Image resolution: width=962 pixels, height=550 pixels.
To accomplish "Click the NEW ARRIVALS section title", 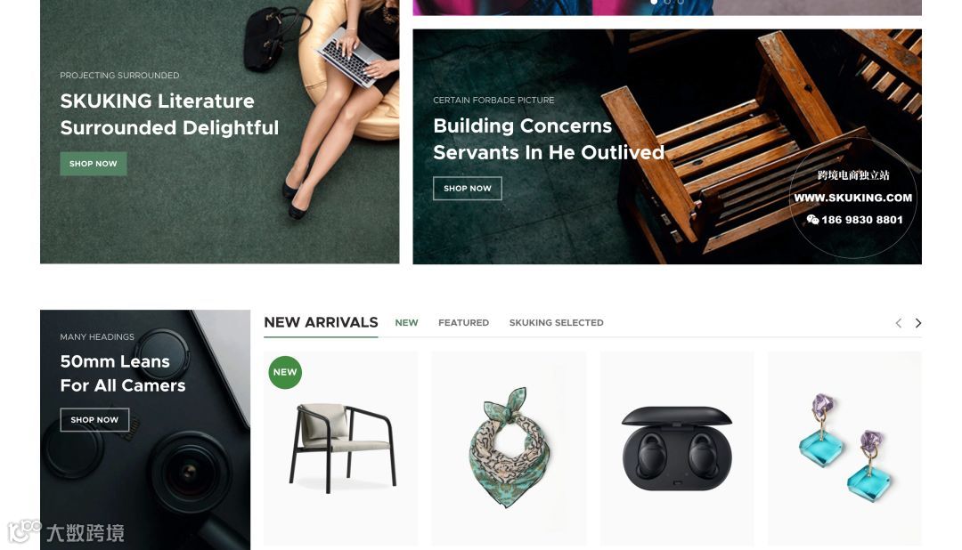I will [x=321, y=322].
